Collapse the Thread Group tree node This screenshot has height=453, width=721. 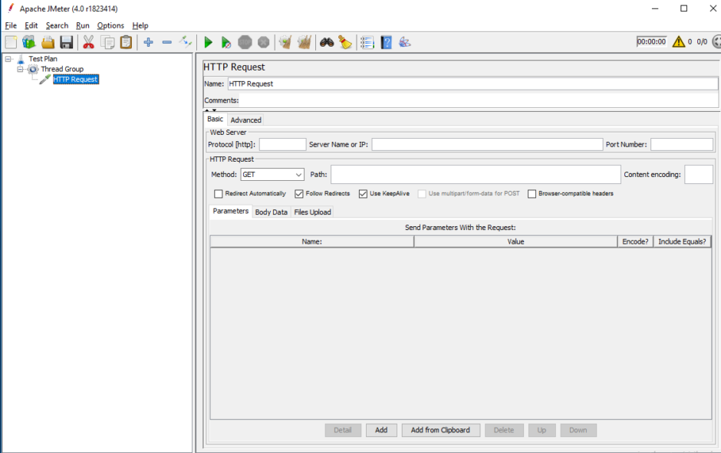pyautogui.click(x=20, y=70)
